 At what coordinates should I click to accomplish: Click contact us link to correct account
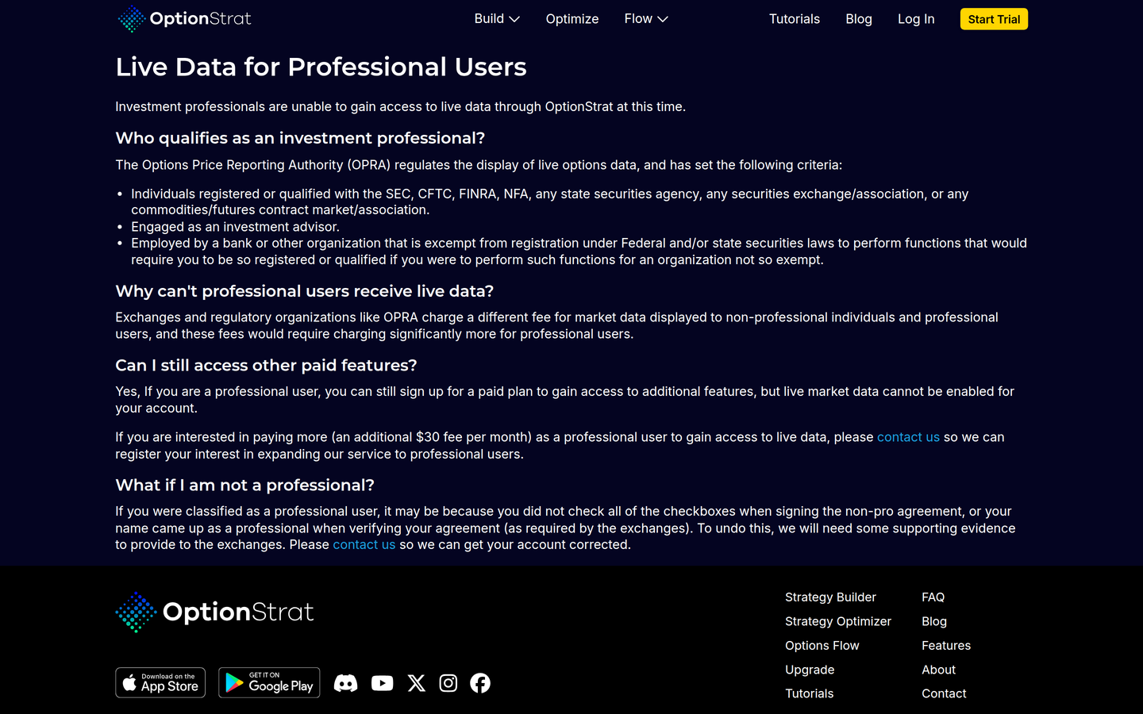coord(364,545)
